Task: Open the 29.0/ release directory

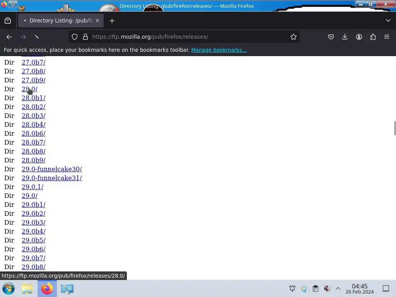Action: point(29,196)
